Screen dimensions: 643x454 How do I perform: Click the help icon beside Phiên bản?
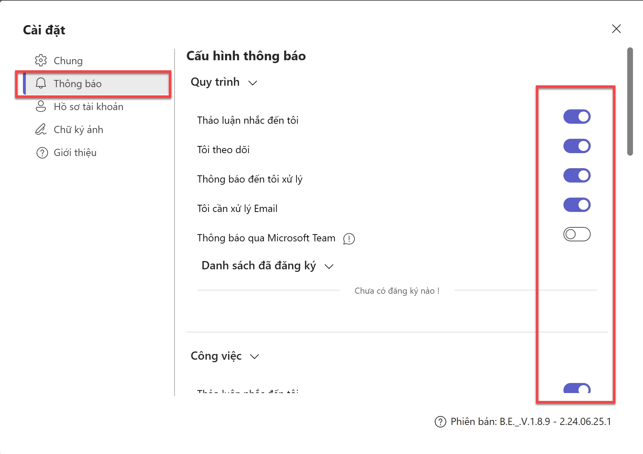(440, 422)
